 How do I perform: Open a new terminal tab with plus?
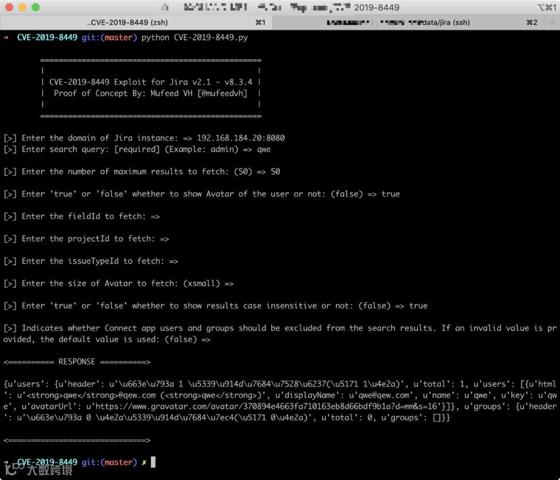point(552,22)
